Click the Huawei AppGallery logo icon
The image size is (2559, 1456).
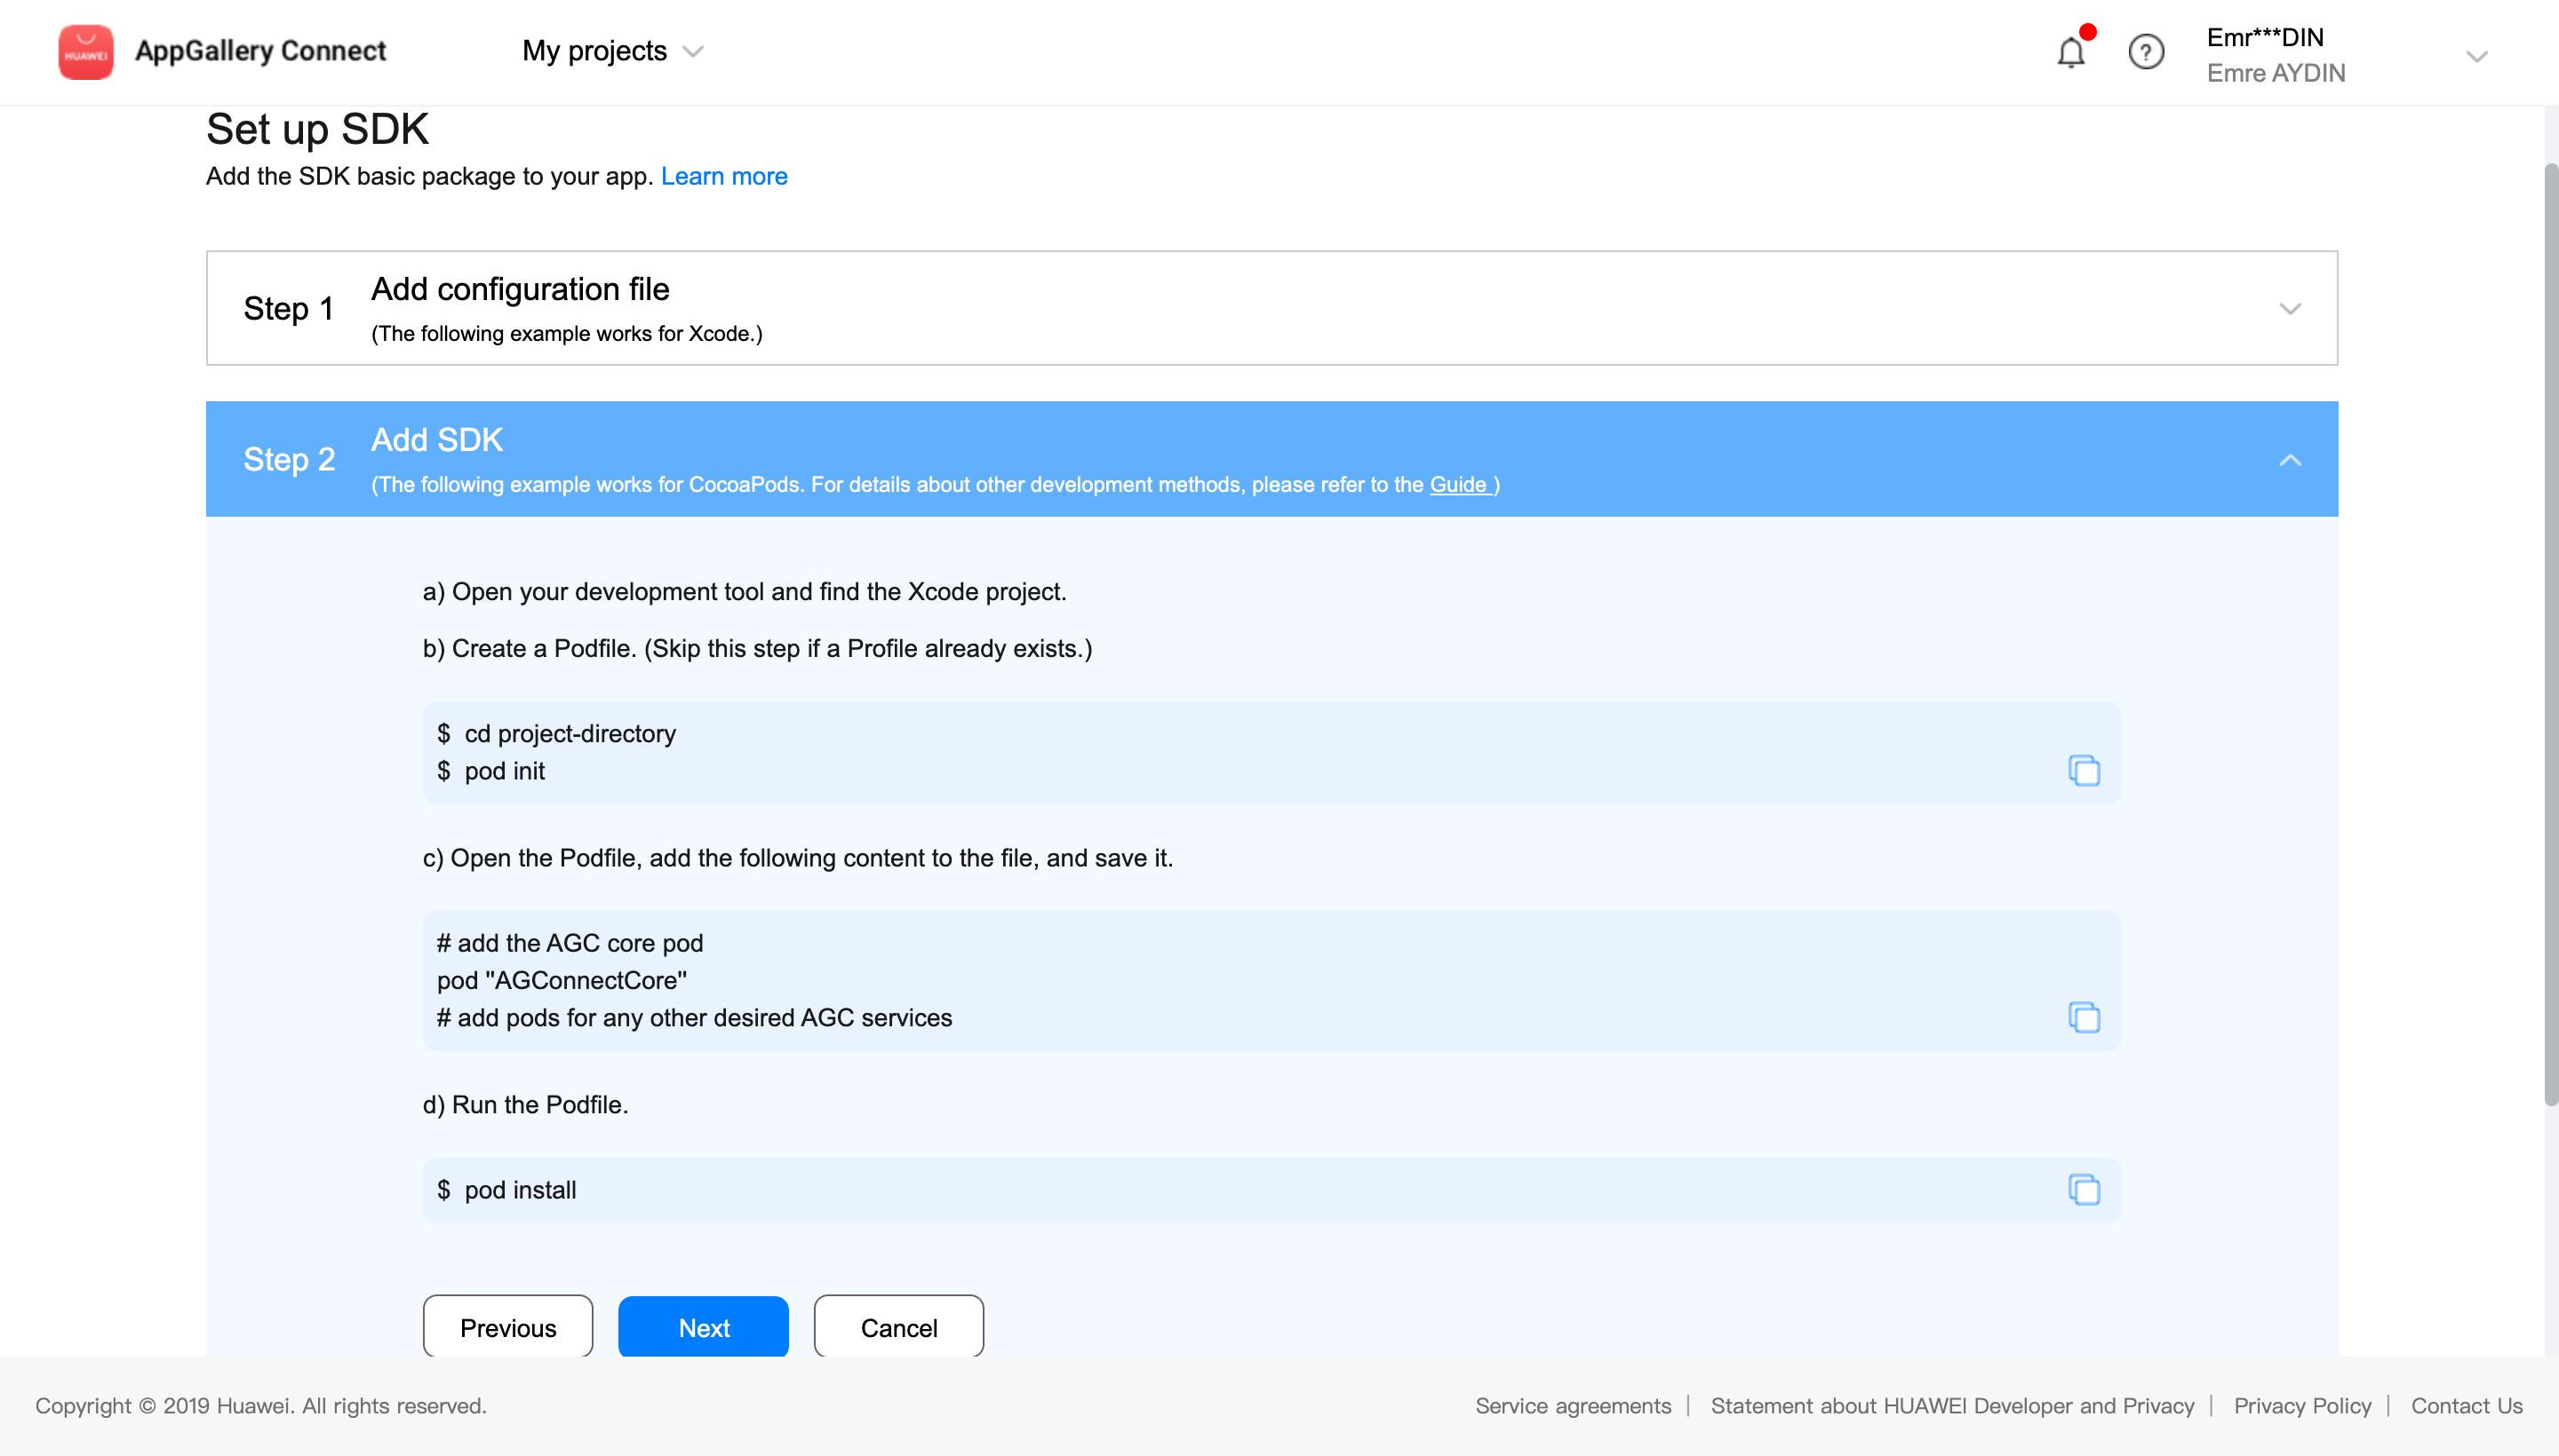click(85, 52)
